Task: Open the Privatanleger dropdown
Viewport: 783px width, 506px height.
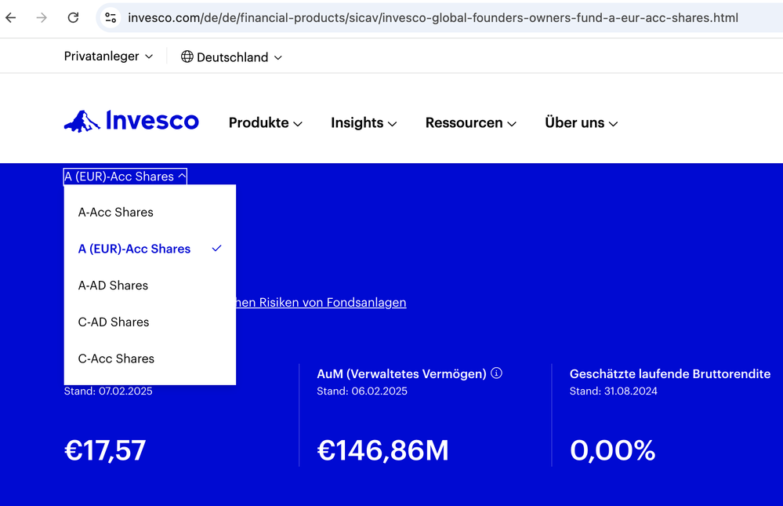Action: pyautogui.click(x=108, y=56)
